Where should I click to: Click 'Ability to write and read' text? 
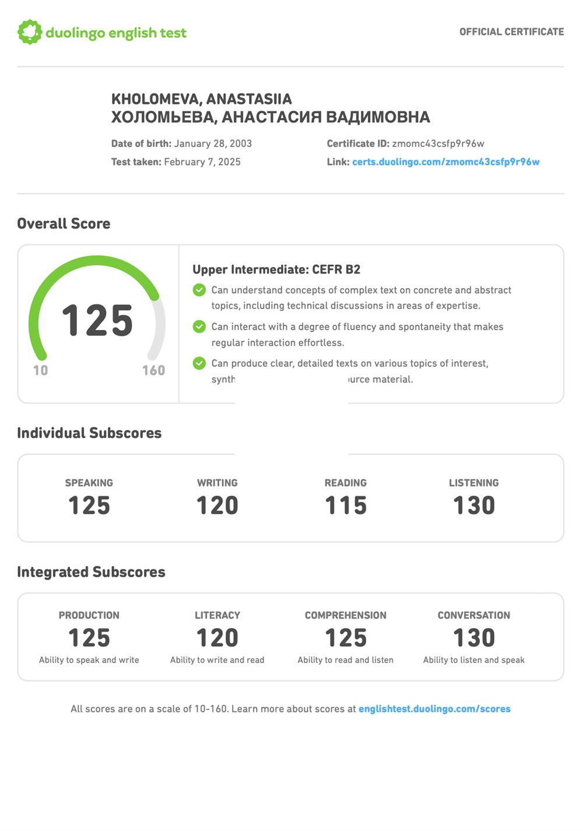tap(217, 660)
